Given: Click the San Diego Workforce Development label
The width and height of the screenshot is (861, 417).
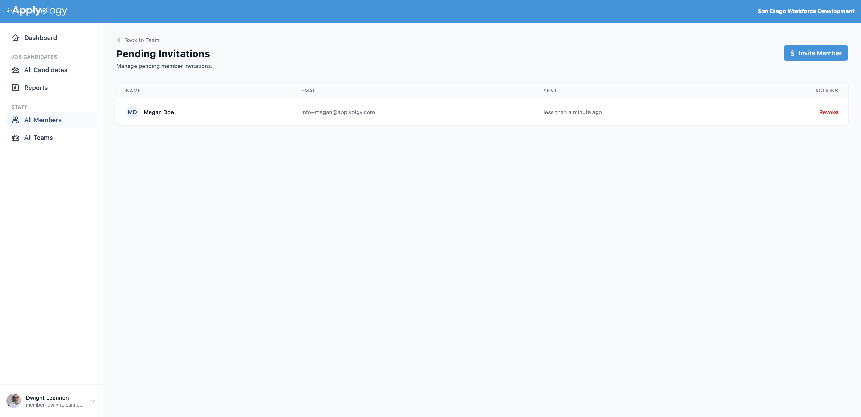Looking at the screenshot, I should point(806,11).
